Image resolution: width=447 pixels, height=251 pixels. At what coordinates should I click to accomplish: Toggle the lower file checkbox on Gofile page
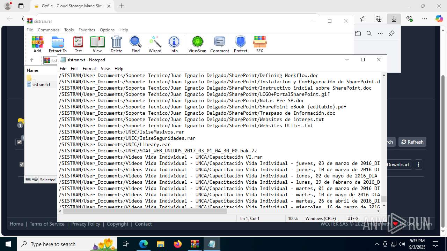pyautogui.click(x=22, y=164)
